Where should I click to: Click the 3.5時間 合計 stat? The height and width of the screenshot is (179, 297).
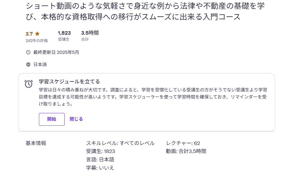click(90, 36)
